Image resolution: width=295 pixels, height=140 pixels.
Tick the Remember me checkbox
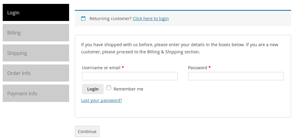click(x=109, y=88)
